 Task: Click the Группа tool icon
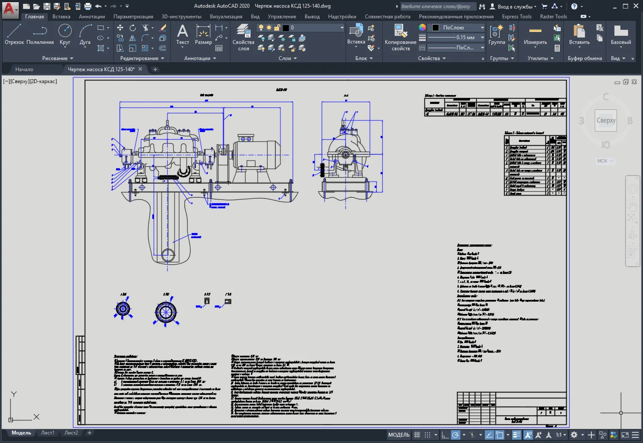[x=497, y=34]
